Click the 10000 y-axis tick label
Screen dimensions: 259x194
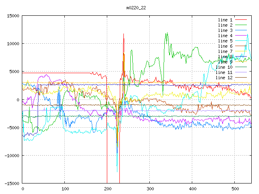[x=13, y=44]
